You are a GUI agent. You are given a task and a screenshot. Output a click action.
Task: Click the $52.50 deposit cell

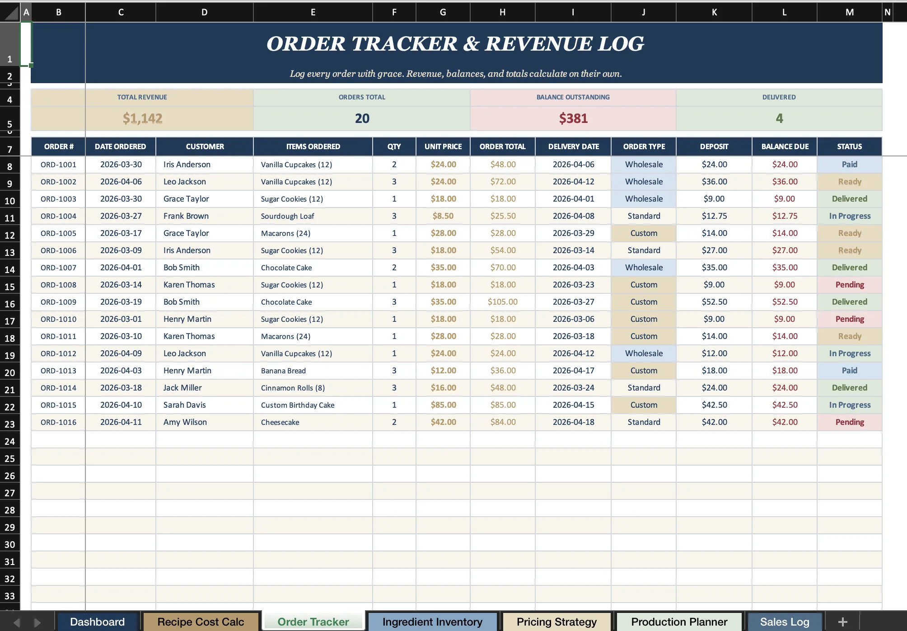click(x=714, y=302)
